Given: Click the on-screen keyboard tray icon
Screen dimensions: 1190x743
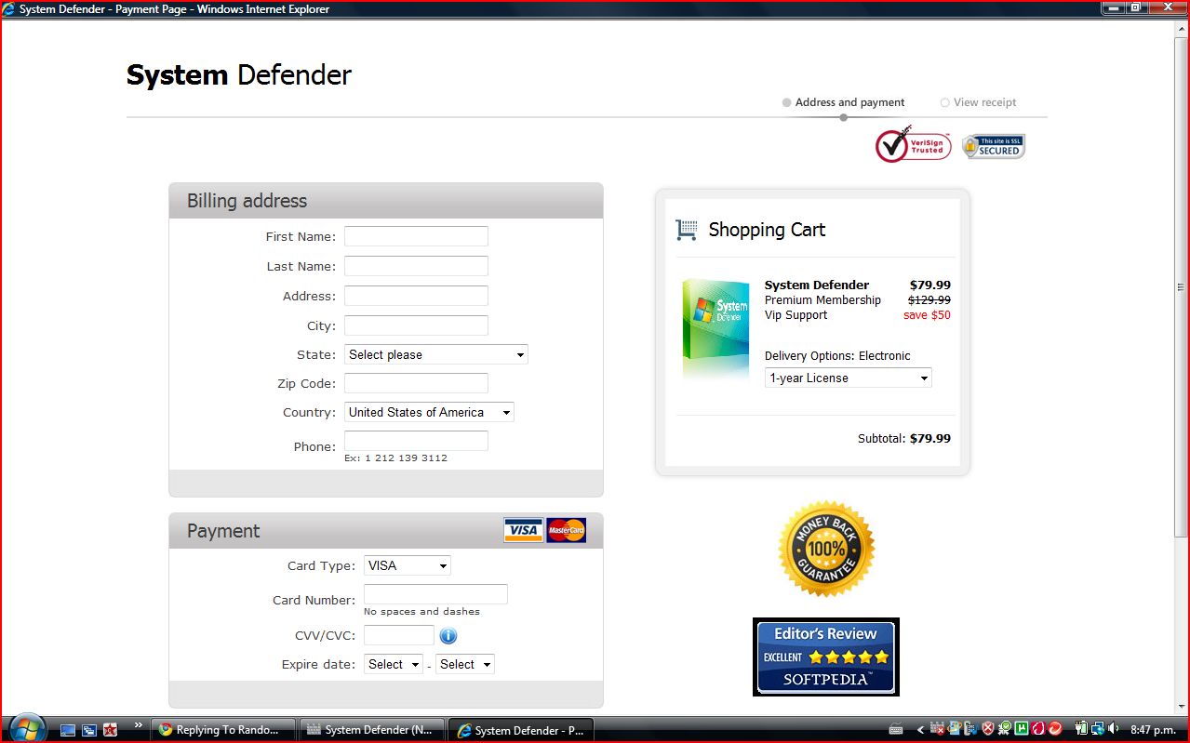Looking at the screenshot, I should [x=896, y=730].
